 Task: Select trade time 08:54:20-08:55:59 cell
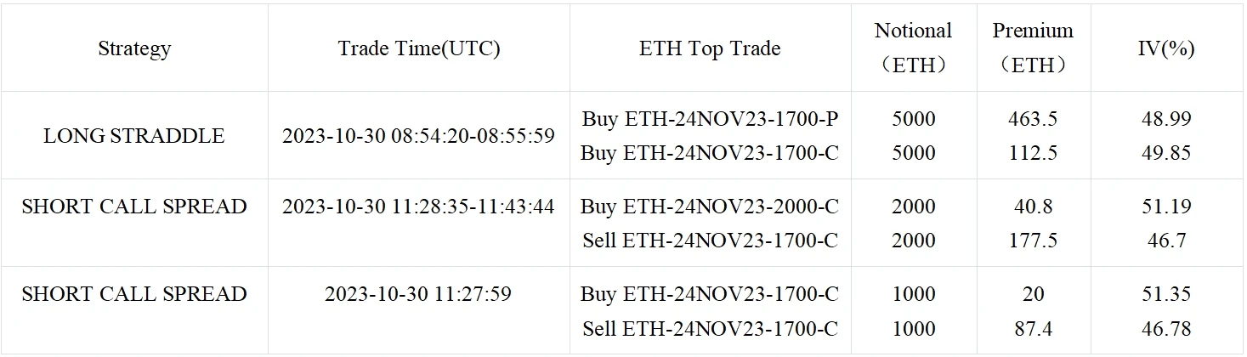[x=419, y=136]
